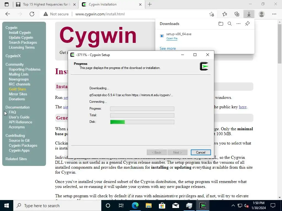The image size is (282, 211).
Task: Open Related Sites sidebar link
Action: 16,159
